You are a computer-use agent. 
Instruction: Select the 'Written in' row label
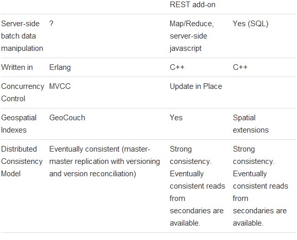17,67
